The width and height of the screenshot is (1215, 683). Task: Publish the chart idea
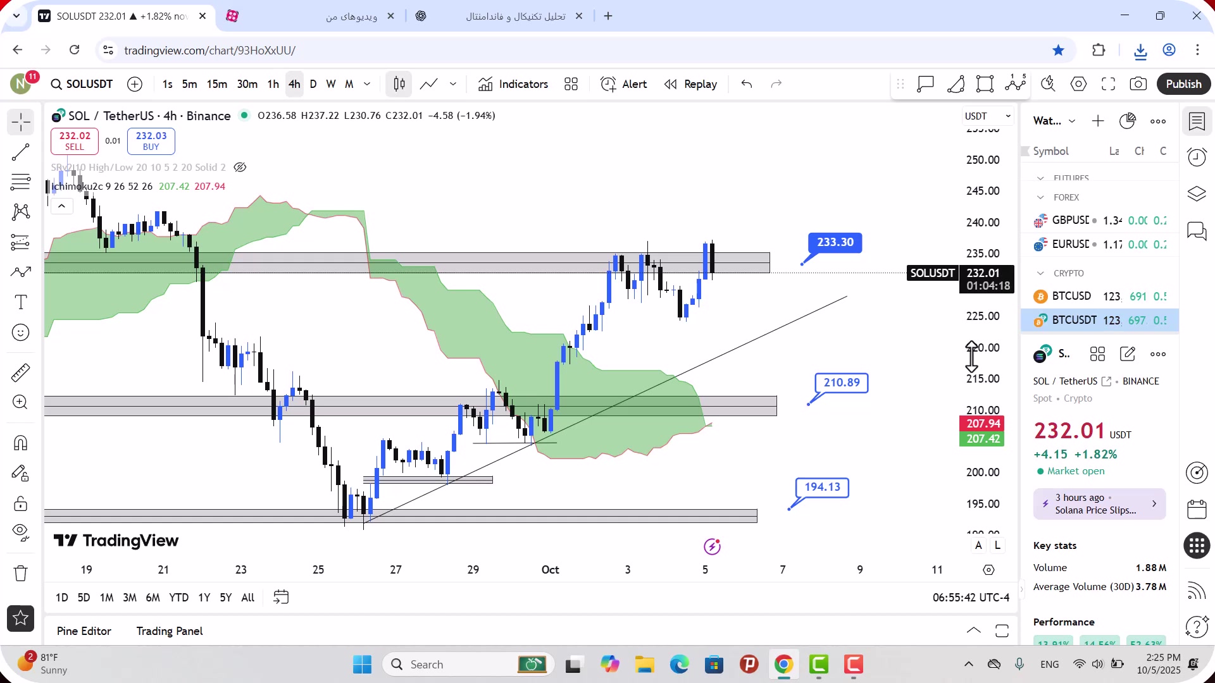1183,84
